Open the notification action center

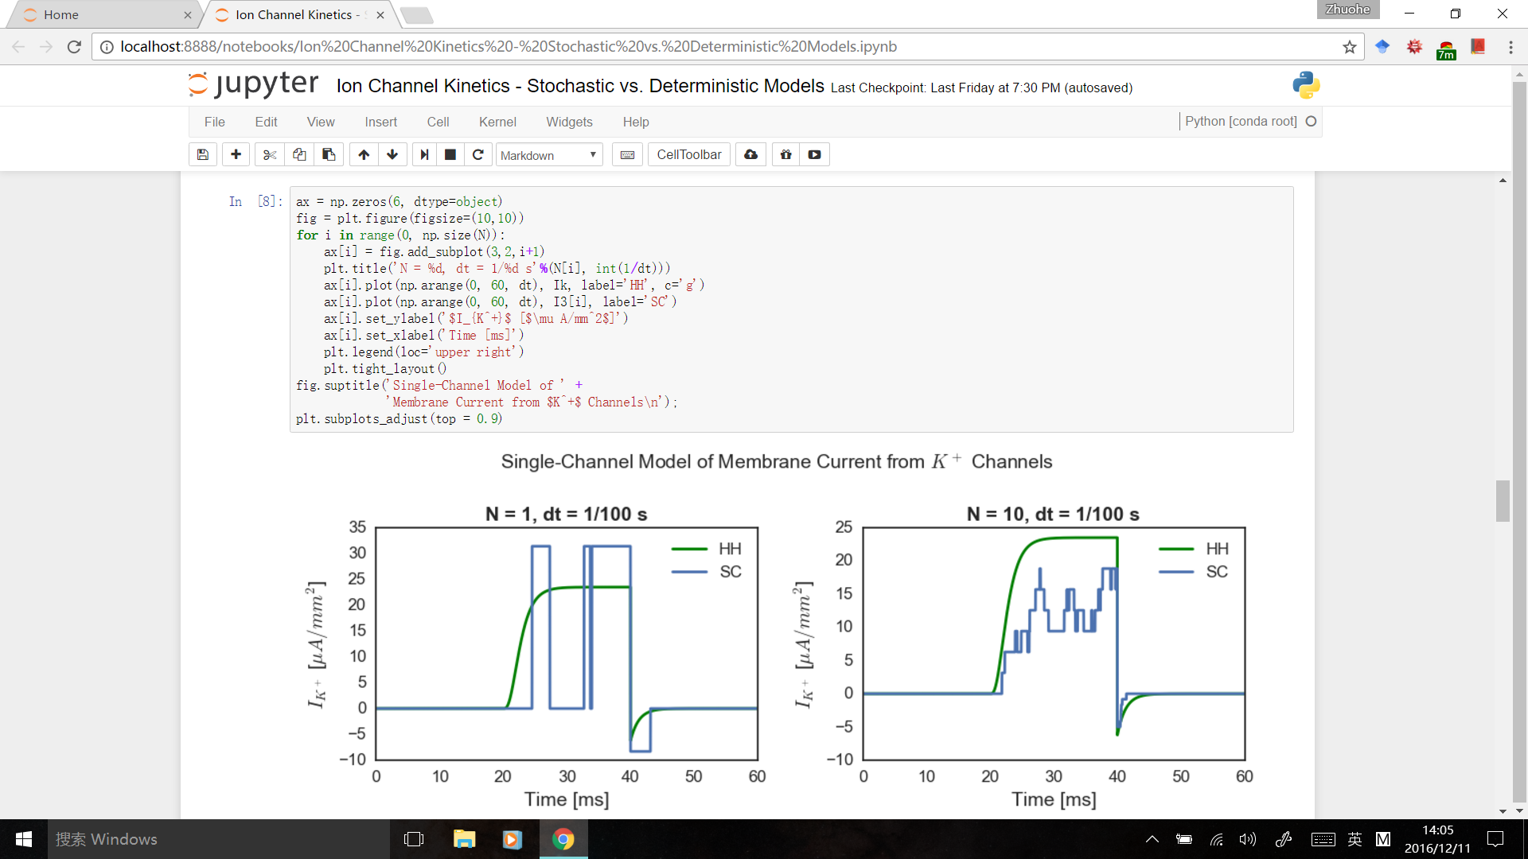click(1495, 839)
